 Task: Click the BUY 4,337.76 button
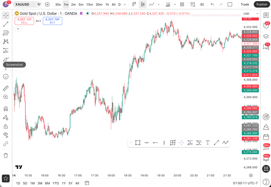(53, 21)
